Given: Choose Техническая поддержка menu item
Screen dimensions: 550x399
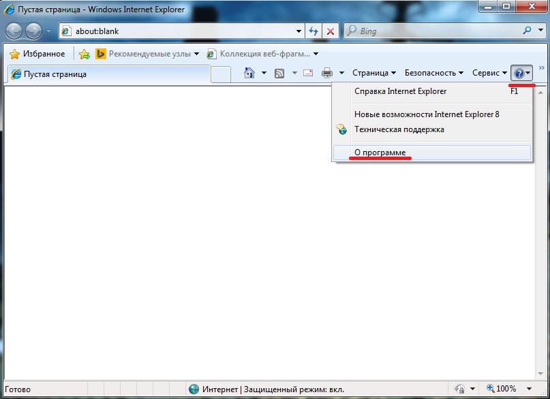Looking at the screenshot, I should 432,129.
